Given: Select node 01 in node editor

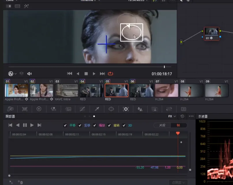Looking at the screenshot, I should pos(211,34).
